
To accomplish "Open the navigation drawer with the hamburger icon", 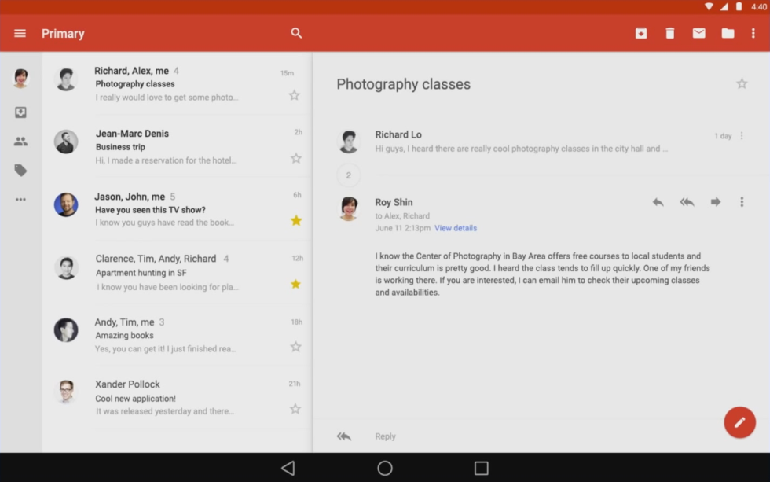I will pos(20,33).
